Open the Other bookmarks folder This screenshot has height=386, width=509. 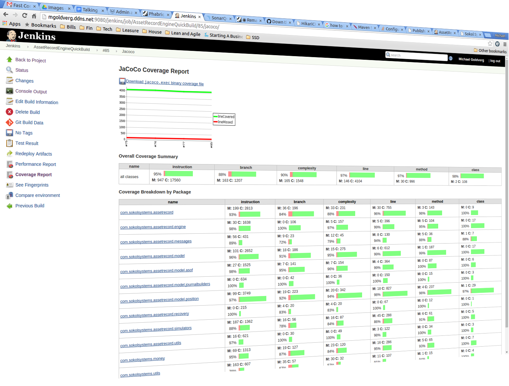click(490, 51)
